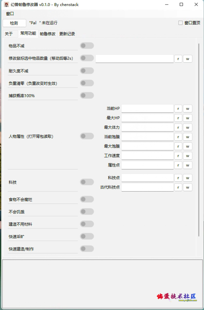Open the 窗口 menu
Screen dimensions: 204x310
(10, 14)
